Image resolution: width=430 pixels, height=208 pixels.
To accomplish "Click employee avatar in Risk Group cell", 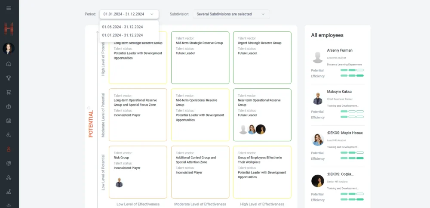I will 119,183.
